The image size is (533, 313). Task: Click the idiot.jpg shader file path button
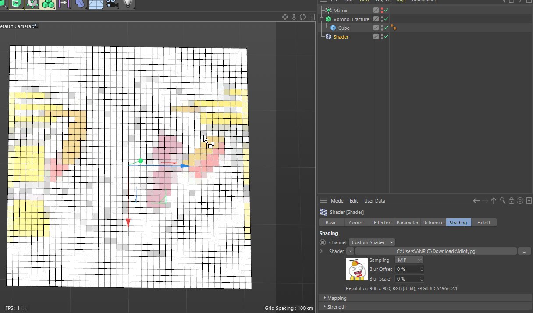(436, 251)
